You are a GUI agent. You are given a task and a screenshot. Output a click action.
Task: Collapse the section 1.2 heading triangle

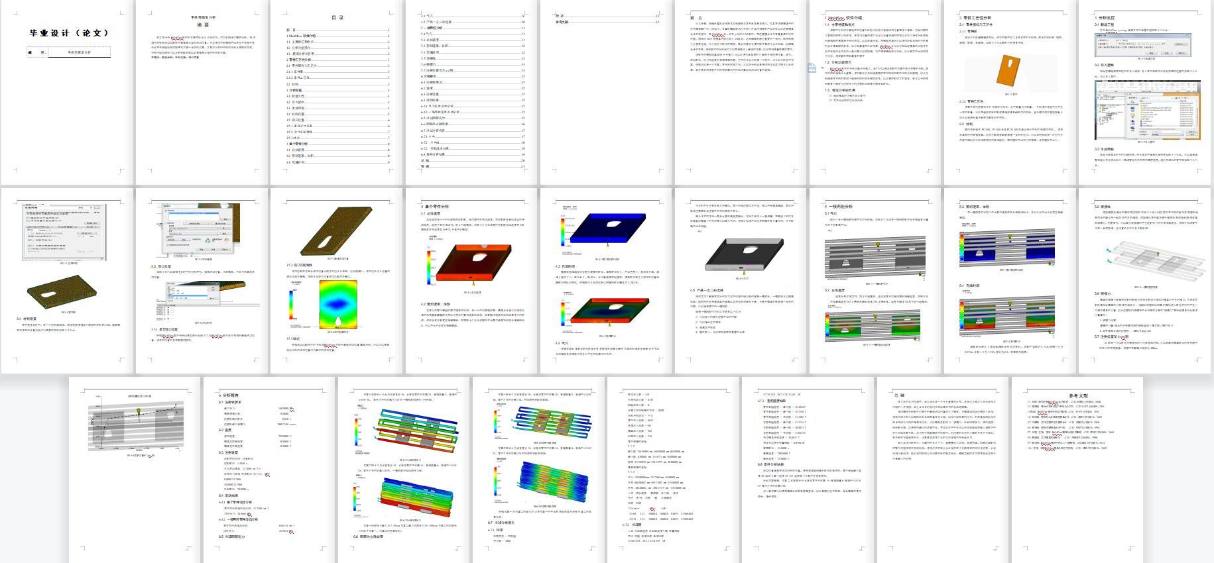pyautogui.click(x=823, y=68)
